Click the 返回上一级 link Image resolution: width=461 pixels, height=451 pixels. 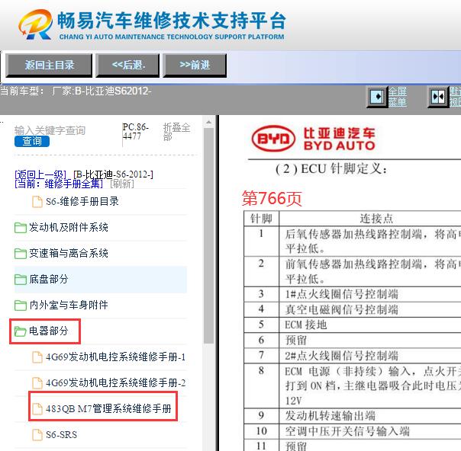pos(40,174)
